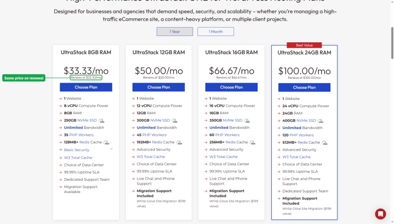Open W3 Total Cache link in 12GB plan
Viewport: 394px width, 224px height.
click(151, 157)
